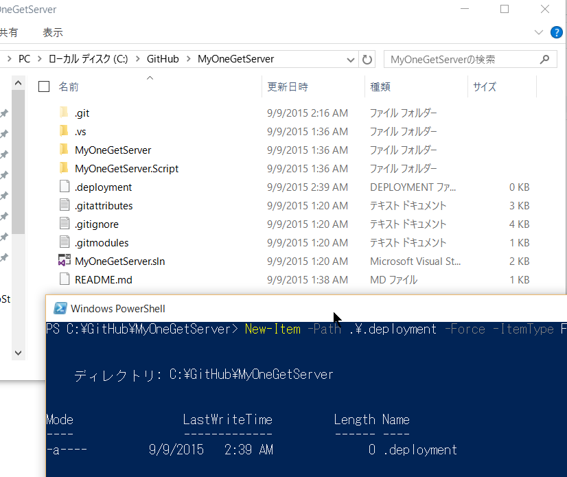
Task: Click the .deployment file icon
Action: [64, 187]
